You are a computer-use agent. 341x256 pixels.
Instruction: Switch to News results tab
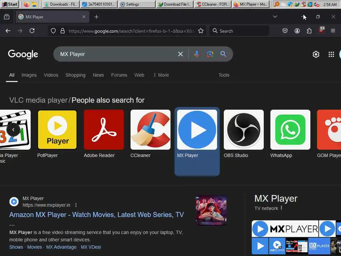point(98,75)
